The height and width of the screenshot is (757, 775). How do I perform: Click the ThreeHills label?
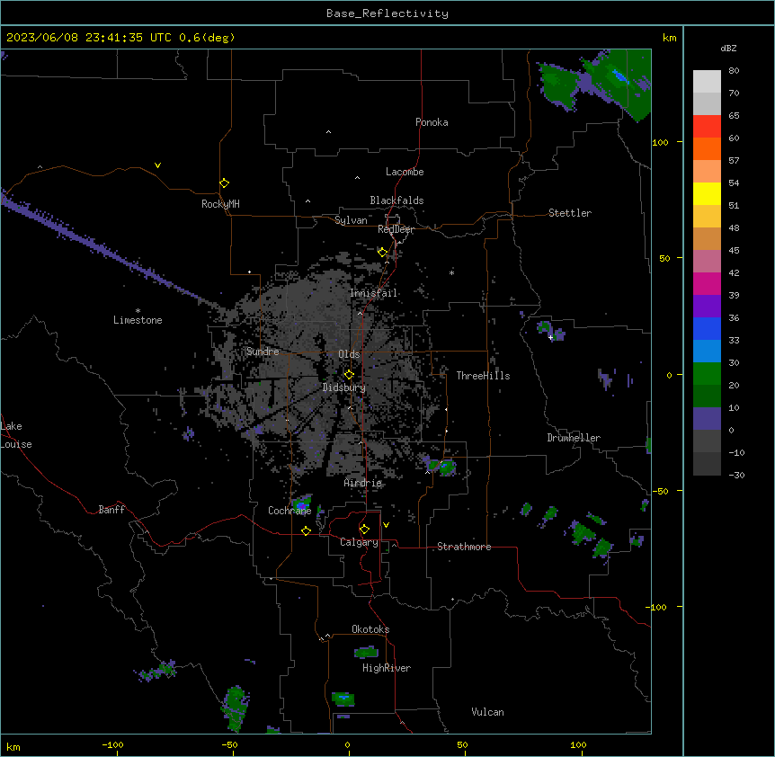(x=483, y=376)
